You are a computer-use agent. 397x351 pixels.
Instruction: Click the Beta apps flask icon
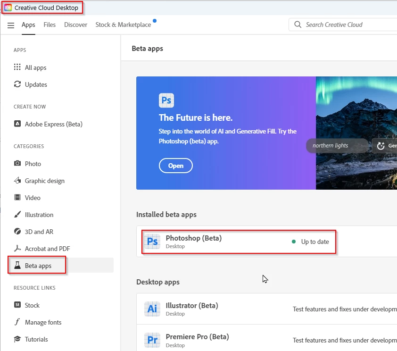pyautogui.click(x=17, y=265)
